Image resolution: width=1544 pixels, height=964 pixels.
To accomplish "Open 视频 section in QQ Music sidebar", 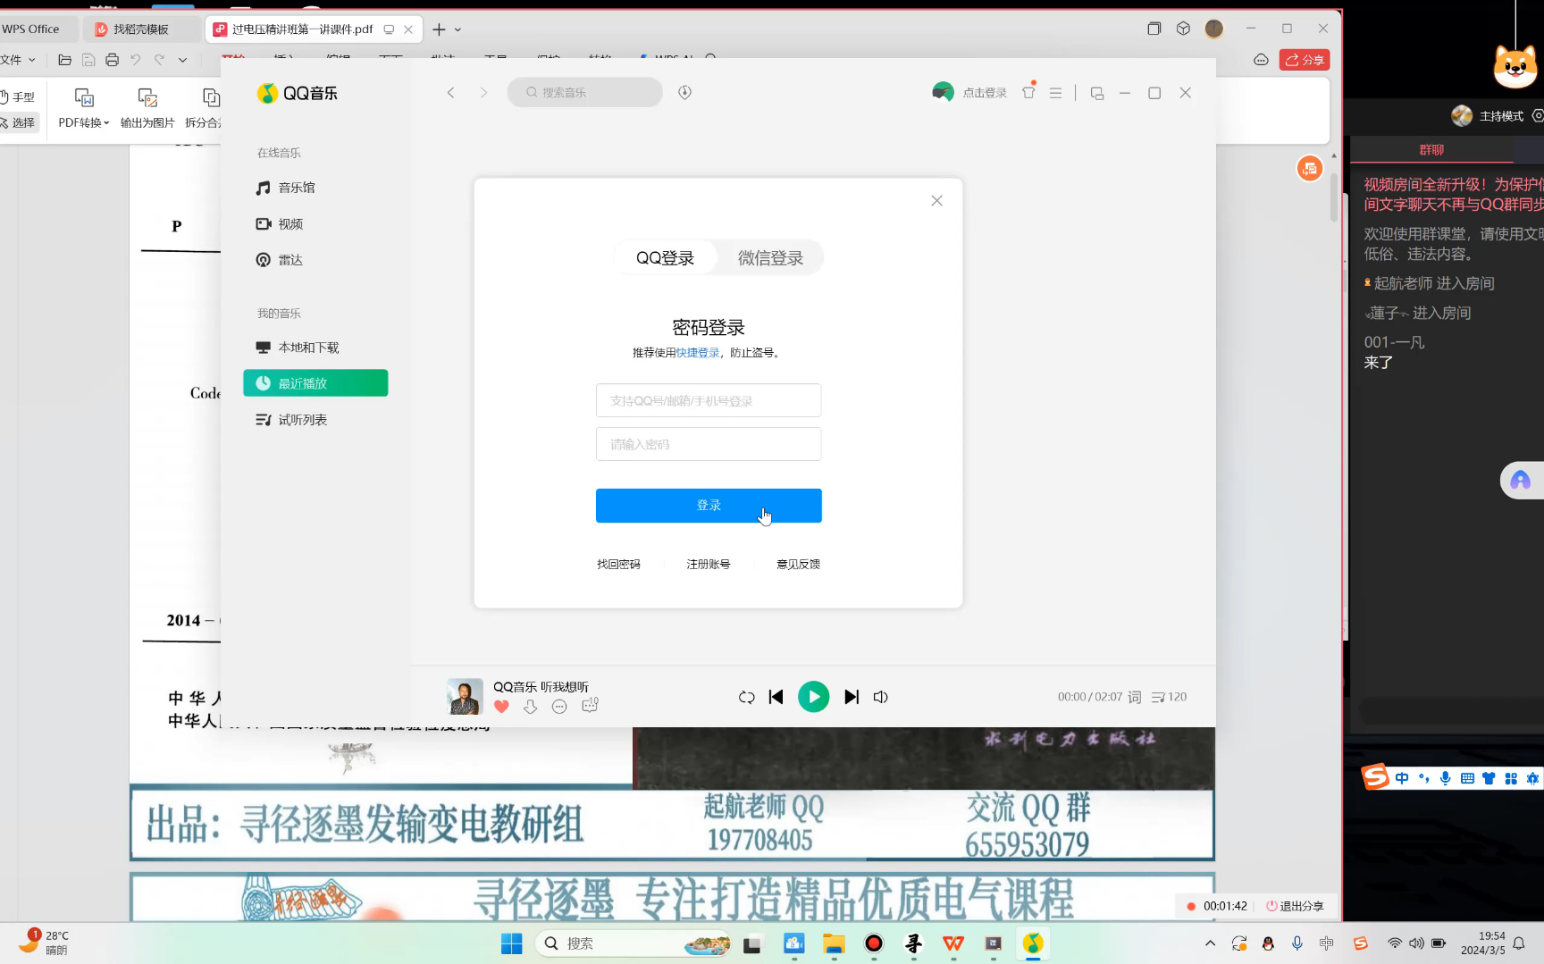I will (x=280, y=224).
